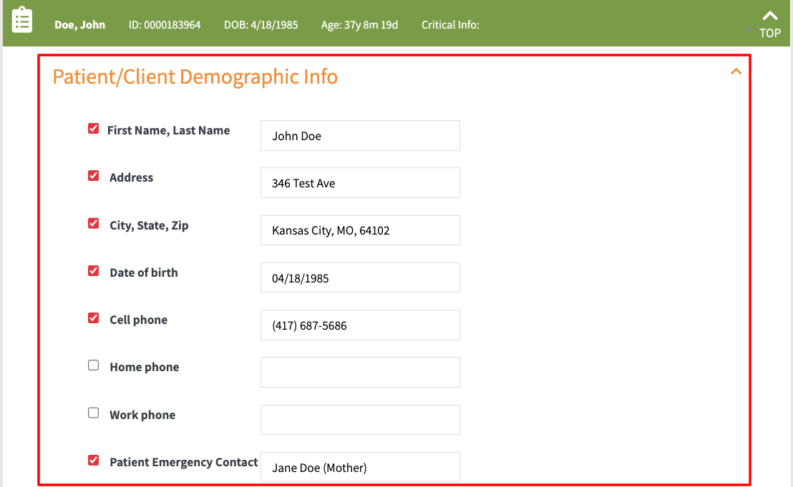Focus the empty Work phone field
This screenshot has width=793, height=487.
(360, 420)
